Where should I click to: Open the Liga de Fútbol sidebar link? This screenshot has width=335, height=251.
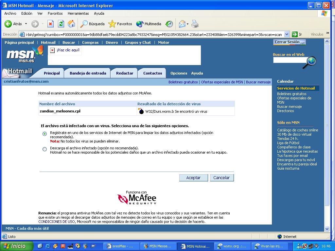[288, 143]
